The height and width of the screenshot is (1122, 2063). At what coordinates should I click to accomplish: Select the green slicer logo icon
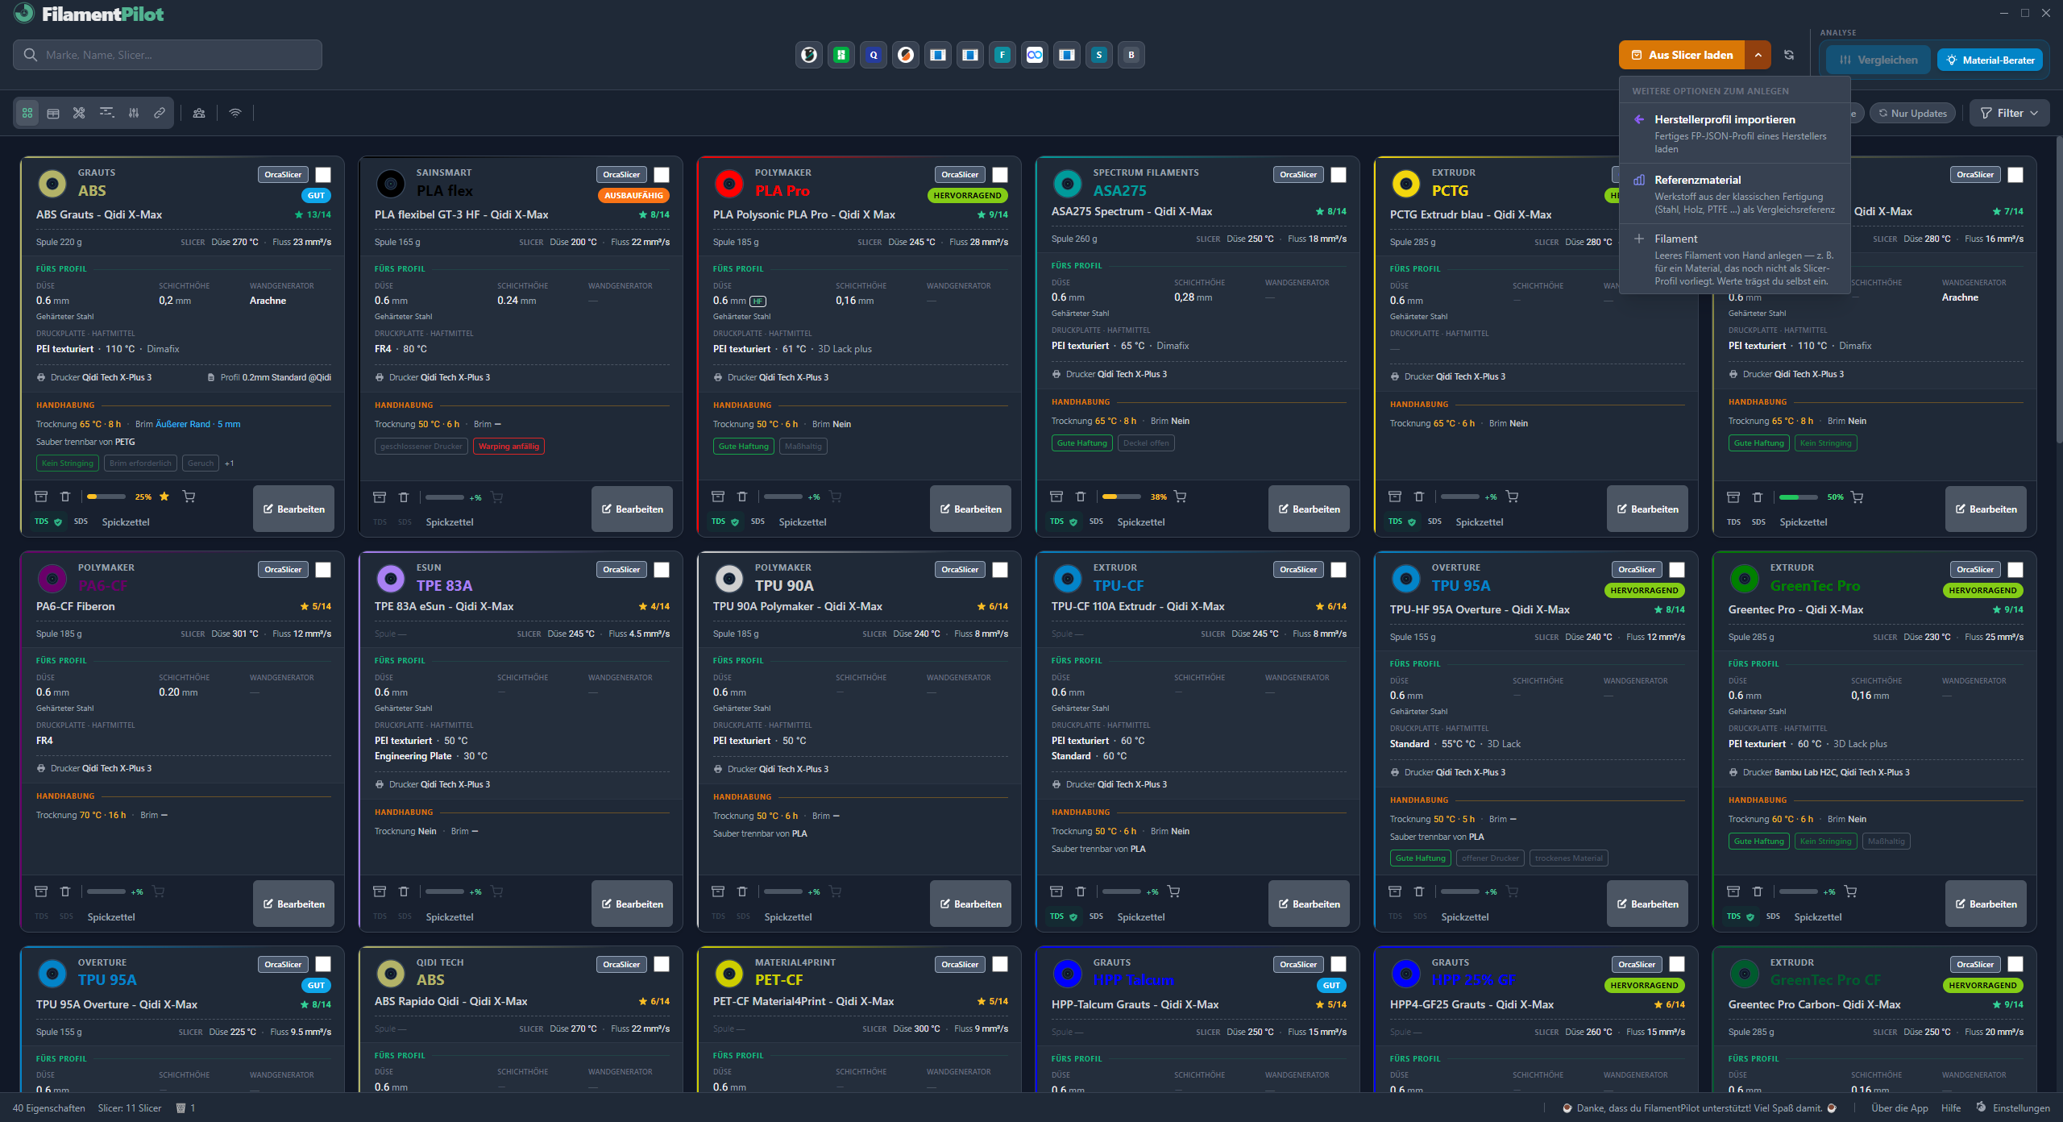click(x=841, y=55)
